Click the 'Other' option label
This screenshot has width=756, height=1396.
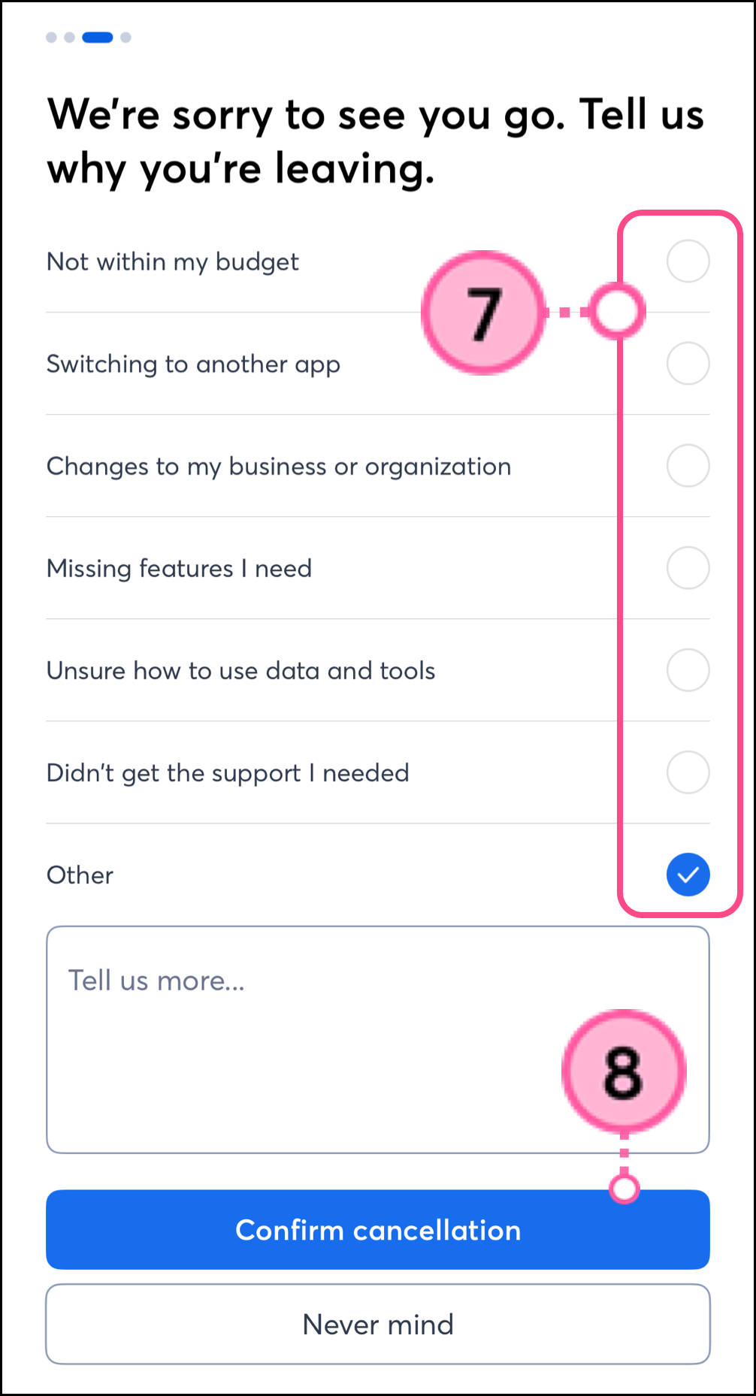(x=80, y=875)
